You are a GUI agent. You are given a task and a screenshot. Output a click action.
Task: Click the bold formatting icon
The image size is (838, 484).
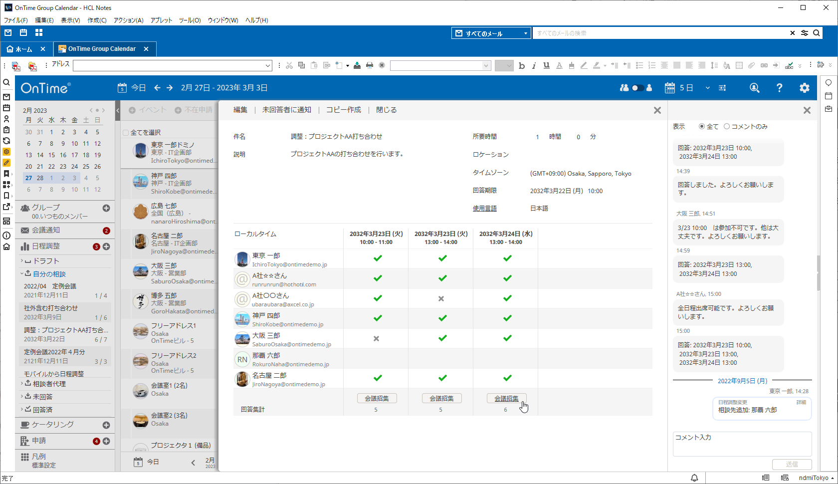(x=522, y=65)
